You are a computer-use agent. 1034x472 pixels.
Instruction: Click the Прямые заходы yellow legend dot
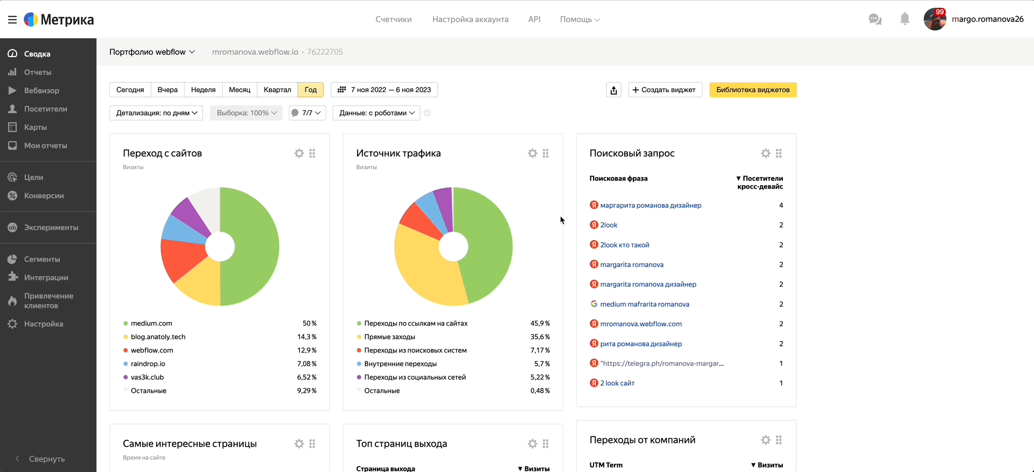359,337
